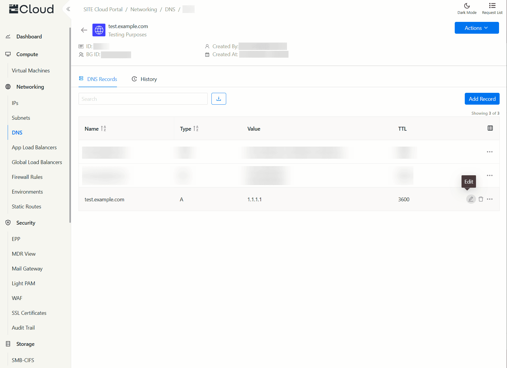Click the download export icon button

pyautogui.click(x=219, y=99)
